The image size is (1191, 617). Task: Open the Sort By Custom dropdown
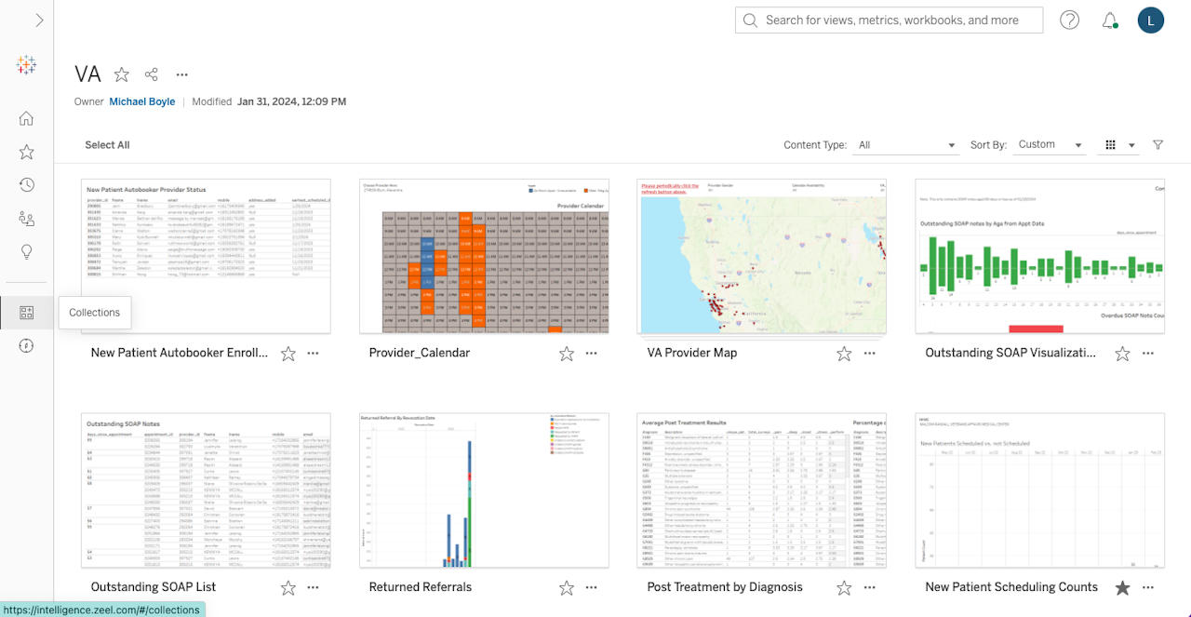tap(1050, 145)
